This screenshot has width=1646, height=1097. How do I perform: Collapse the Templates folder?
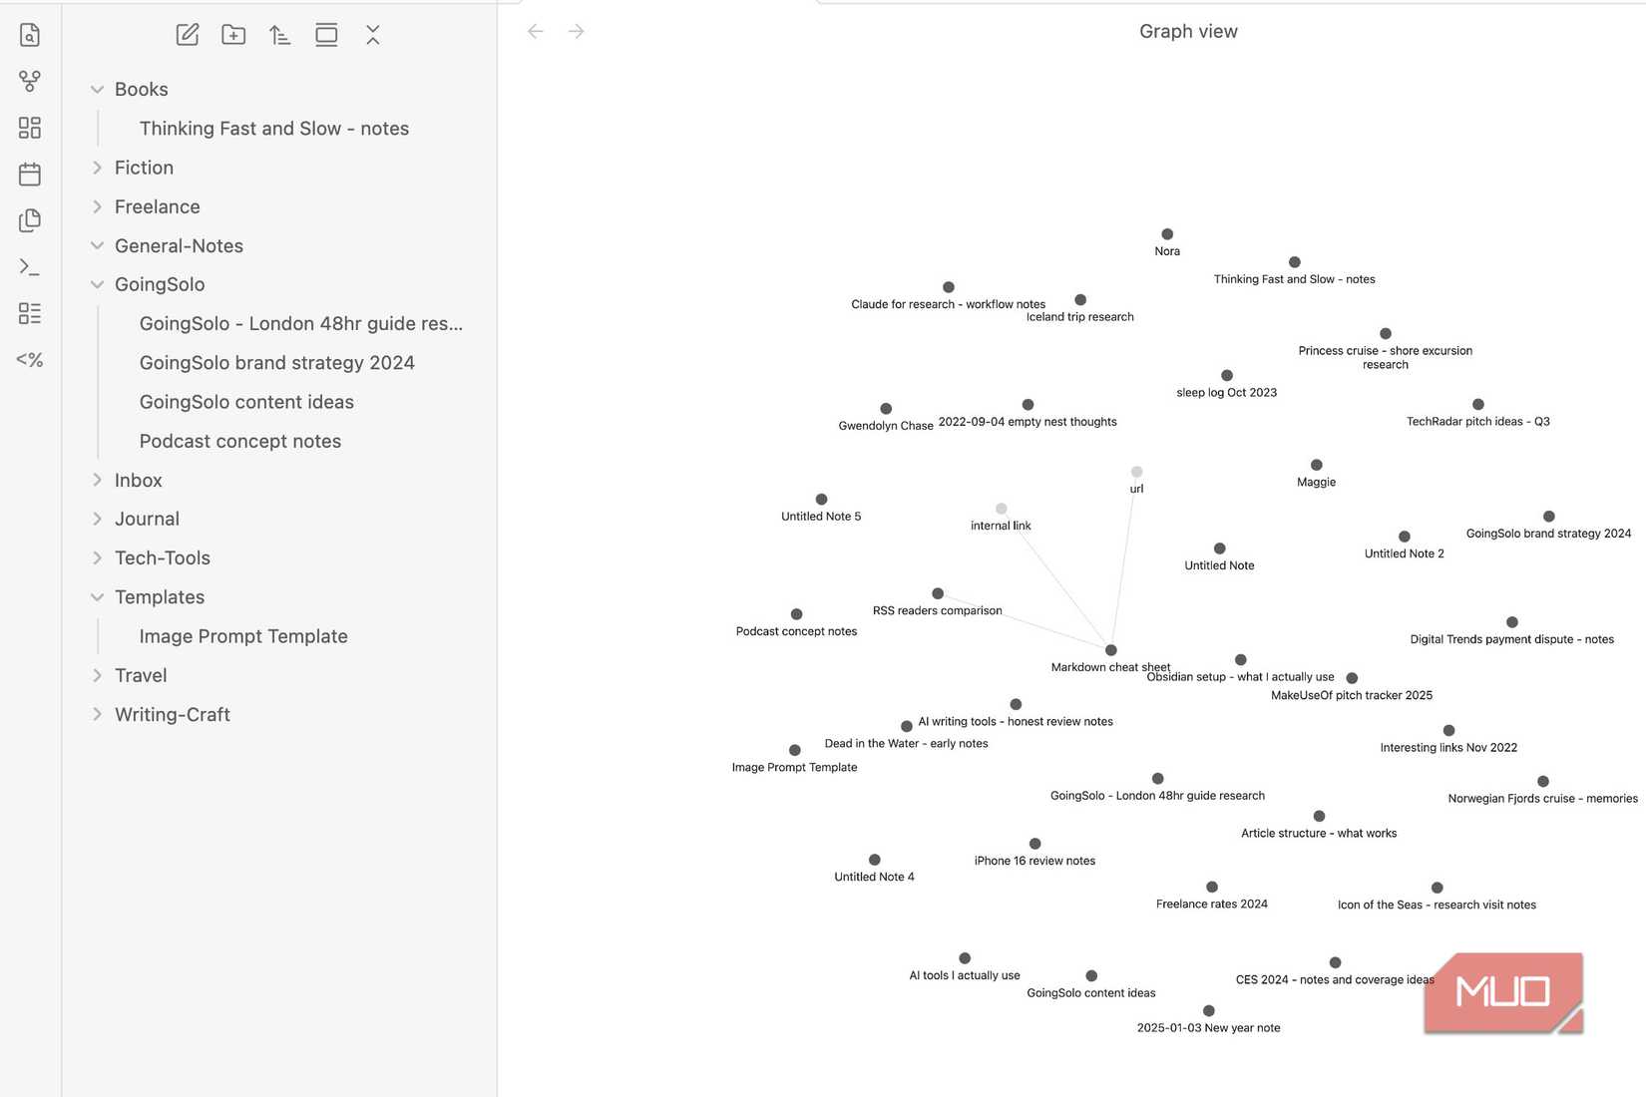tap(97, 597)
